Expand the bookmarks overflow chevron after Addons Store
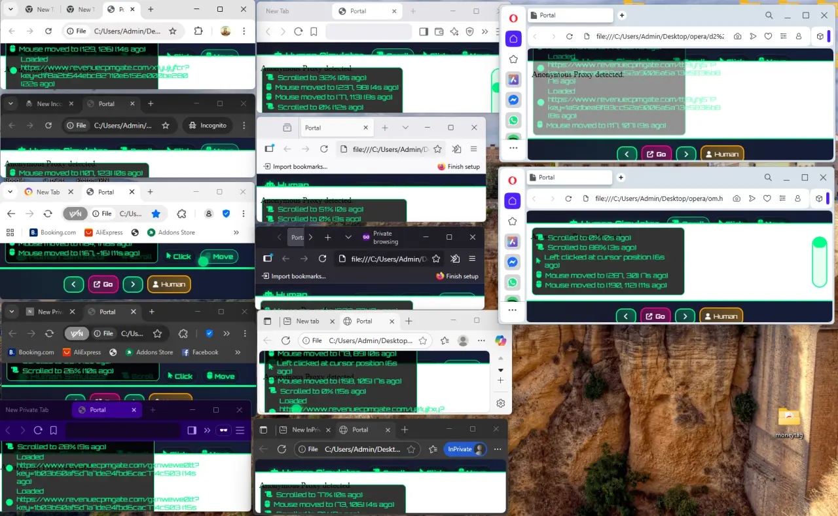This screenshot has height=516, width=838. point(236,232)
